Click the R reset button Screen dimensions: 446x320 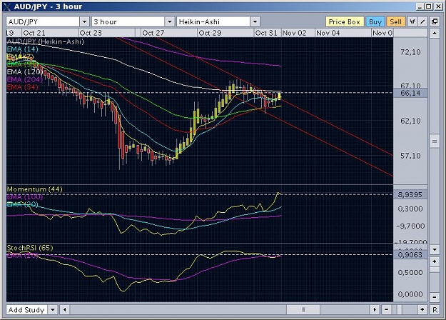tap(435, 309)
